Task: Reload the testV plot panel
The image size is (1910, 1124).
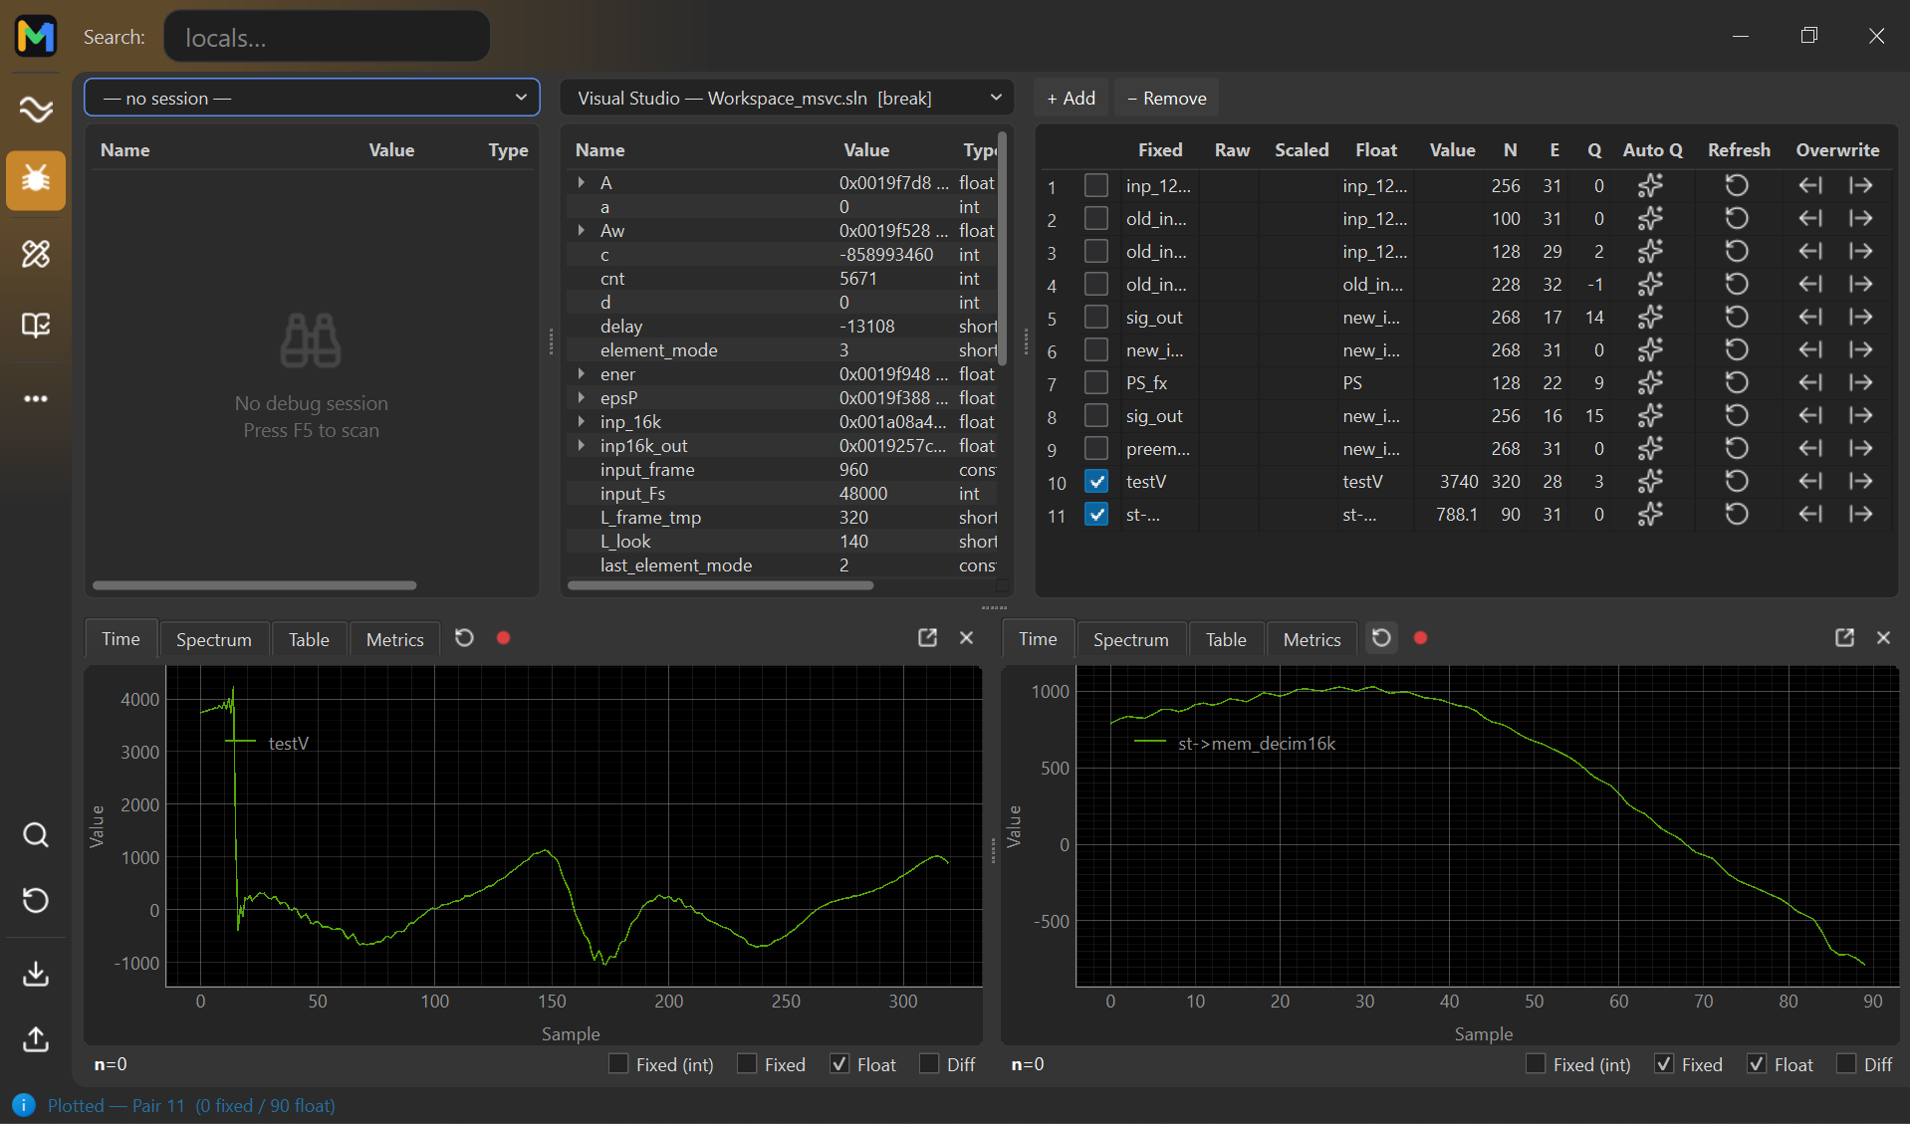Action: (464, 638)
